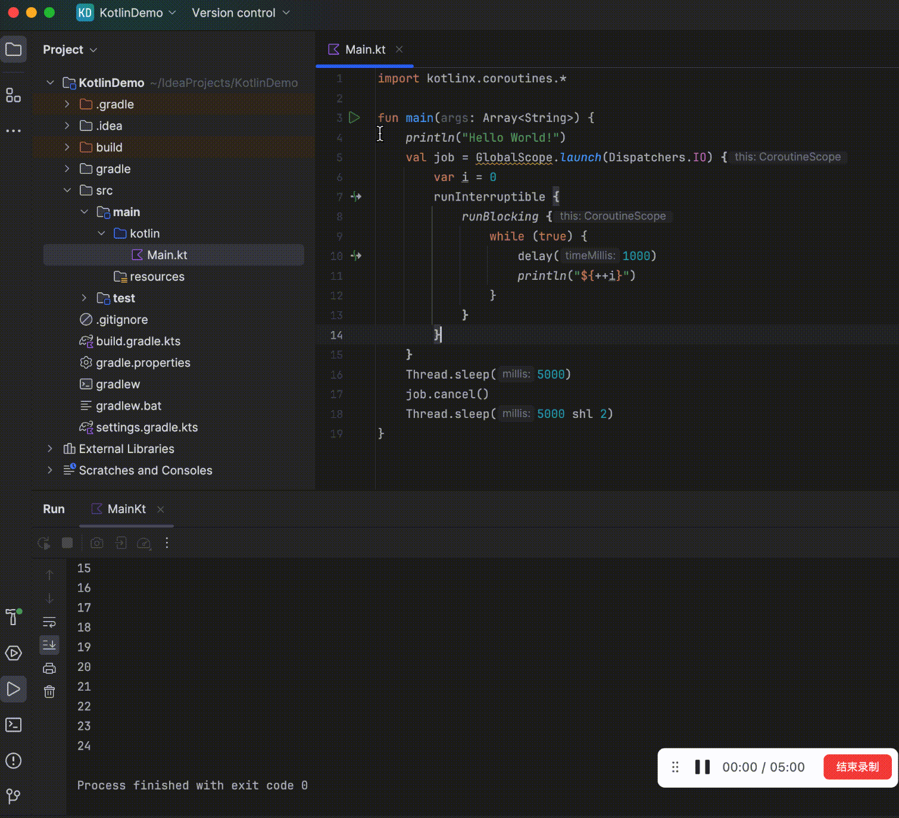Collapse the kotlin folder
This screenshot has width=899, height=818.
click(101, 233)
